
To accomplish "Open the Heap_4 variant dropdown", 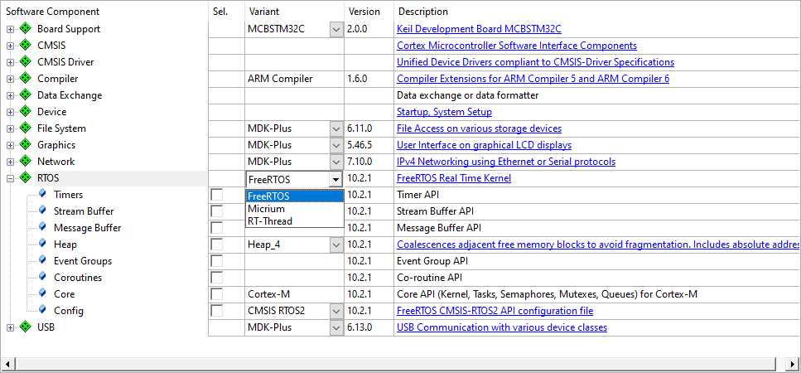I will tap(336, 245).
